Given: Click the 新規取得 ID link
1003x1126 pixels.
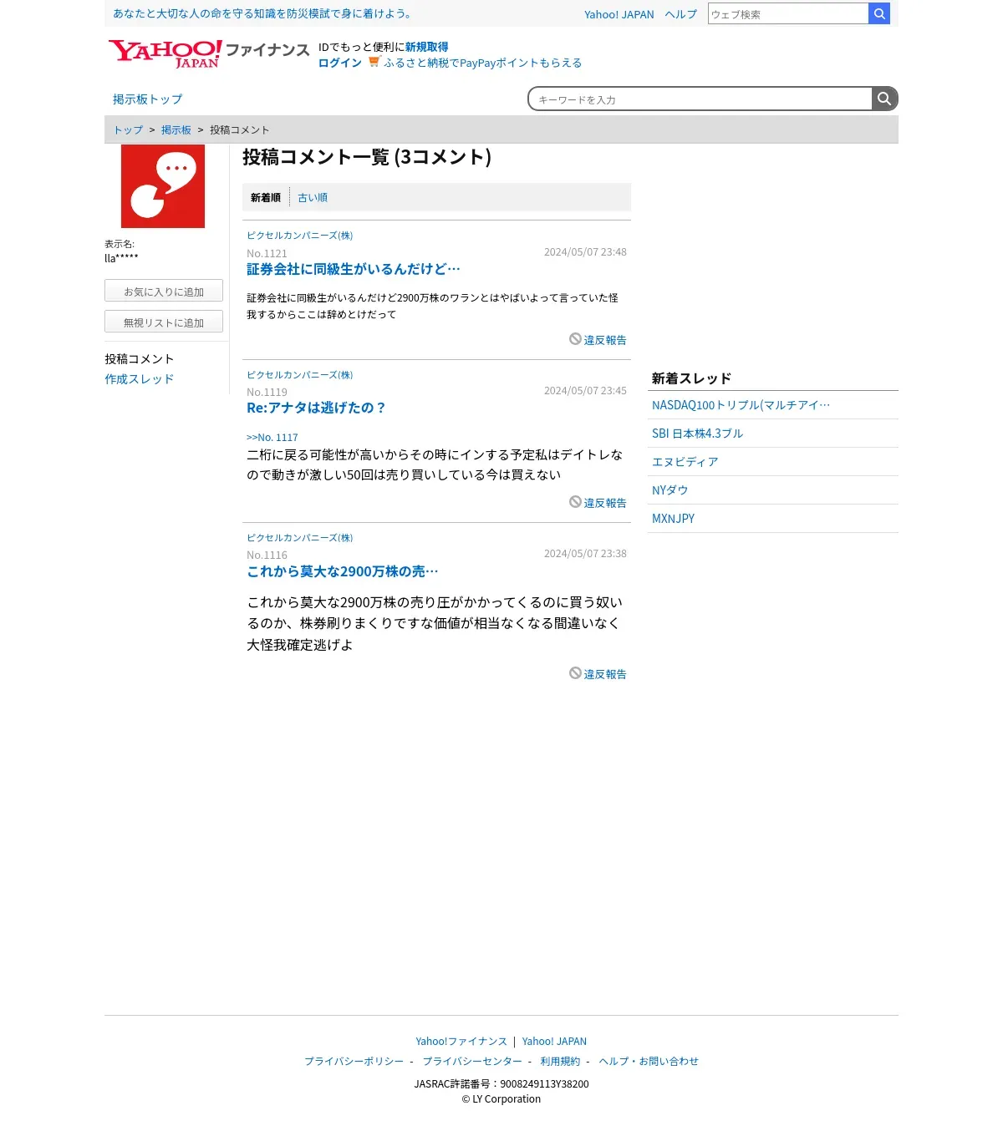Looking at the screenshot, I should [427, 47].
